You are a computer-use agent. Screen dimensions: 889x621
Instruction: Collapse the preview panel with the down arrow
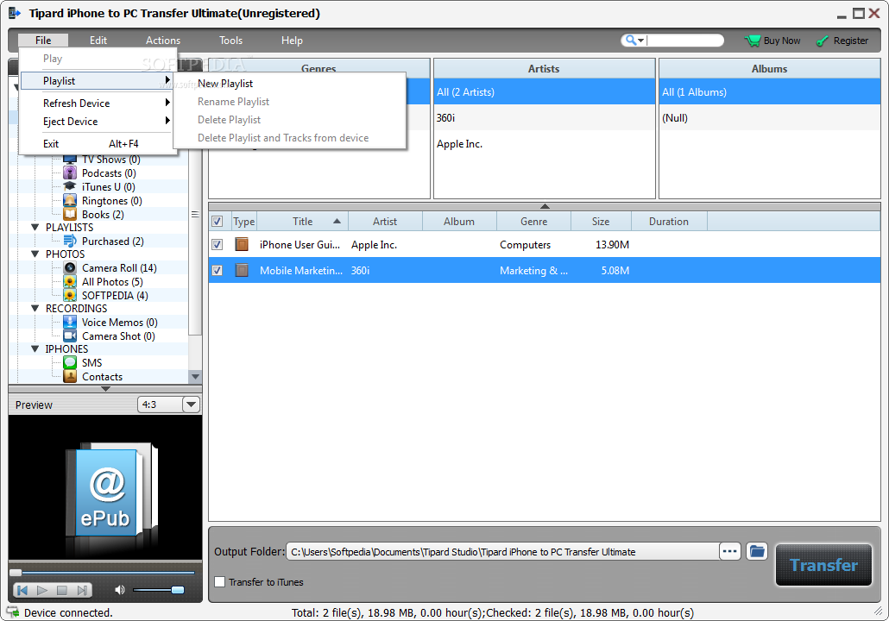pos(105,389)
